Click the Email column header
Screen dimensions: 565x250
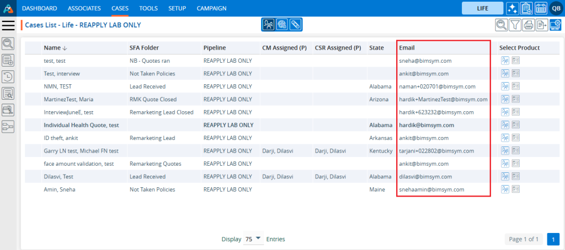click(407, 48)
